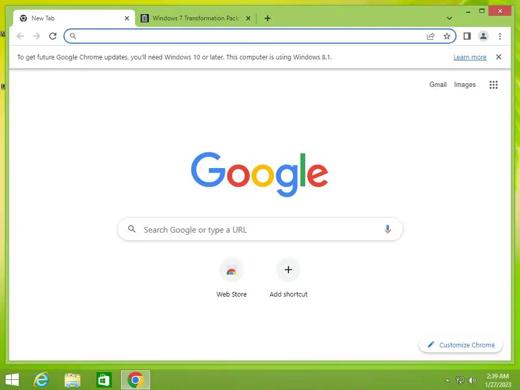Open the Windows Start button
520x390 pixels.
12,380
